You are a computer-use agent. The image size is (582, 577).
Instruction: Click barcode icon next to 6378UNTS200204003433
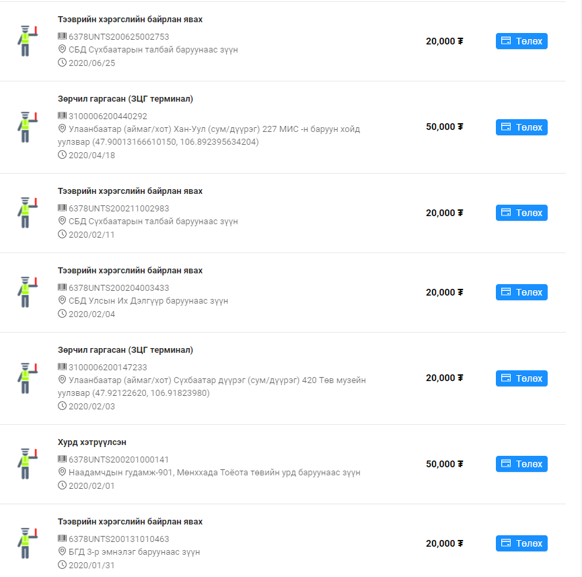click(x=62, y=287)
